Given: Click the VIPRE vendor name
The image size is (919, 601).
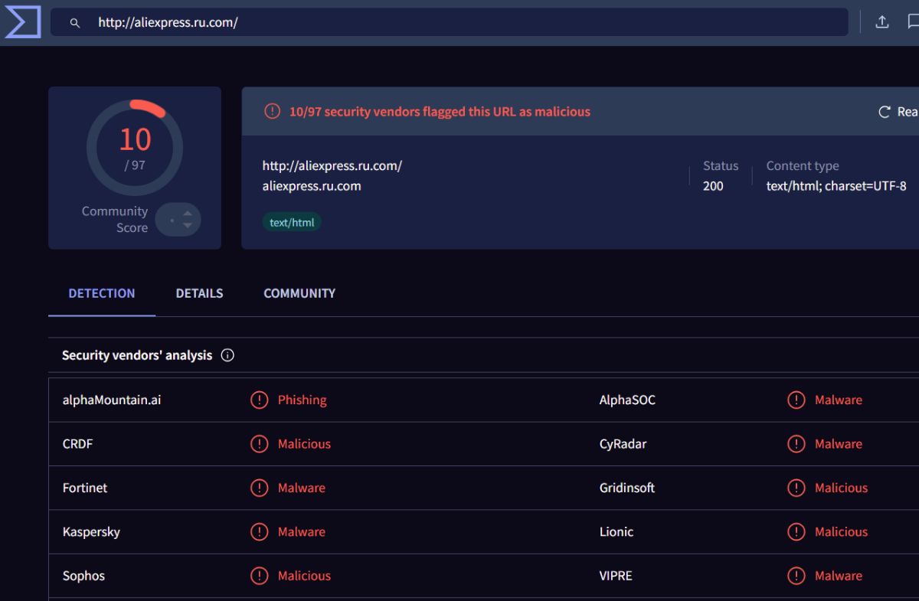Looking at the screenshot, I should 616,576.
